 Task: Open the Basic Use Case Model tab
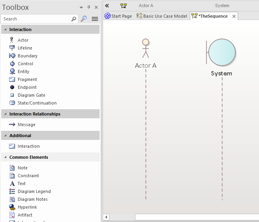coord(162,16)
